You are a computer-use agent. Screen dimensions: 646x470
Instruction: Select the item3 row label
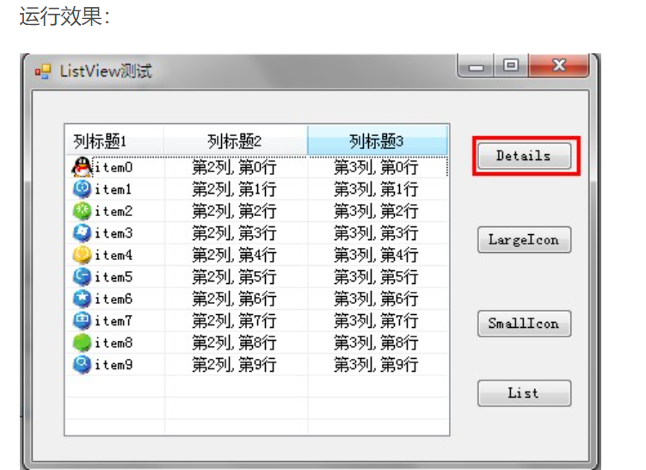(114, 233)
